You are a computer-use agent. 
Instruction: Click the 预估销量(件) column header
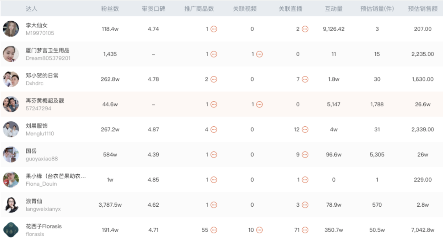[377, 9]
